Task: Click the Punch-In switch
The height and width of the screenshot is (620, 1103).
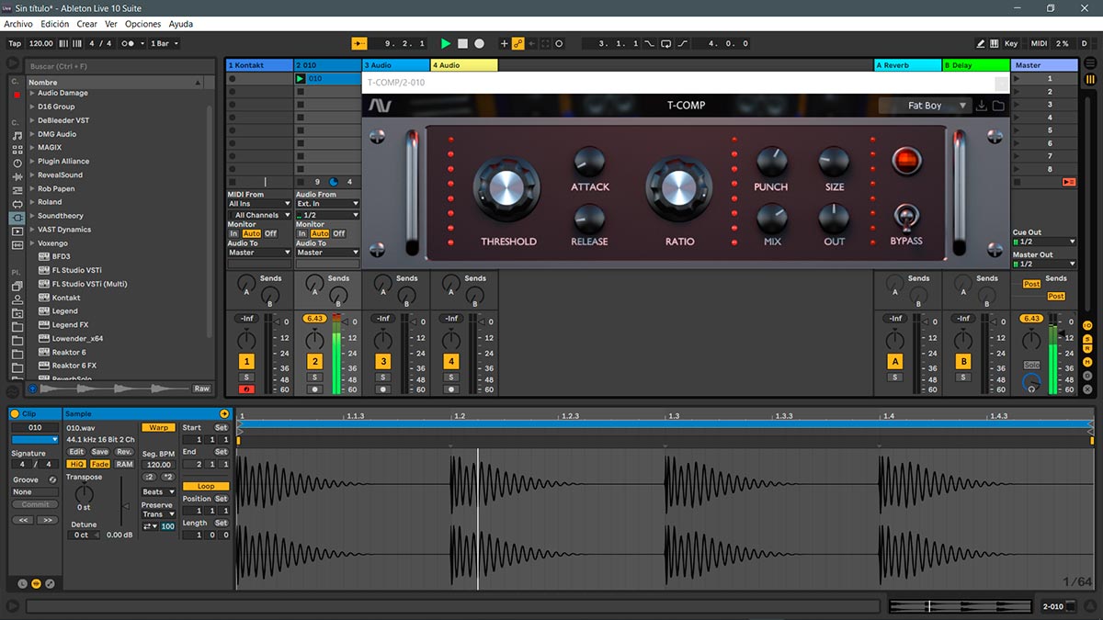Action: click(x=650, y=43)
